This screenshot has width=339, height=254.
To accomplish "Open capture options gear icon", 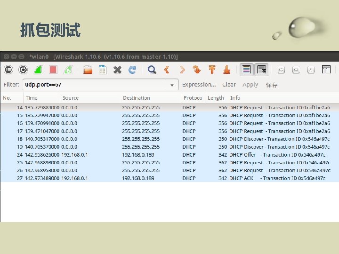I will pos(23,70).
